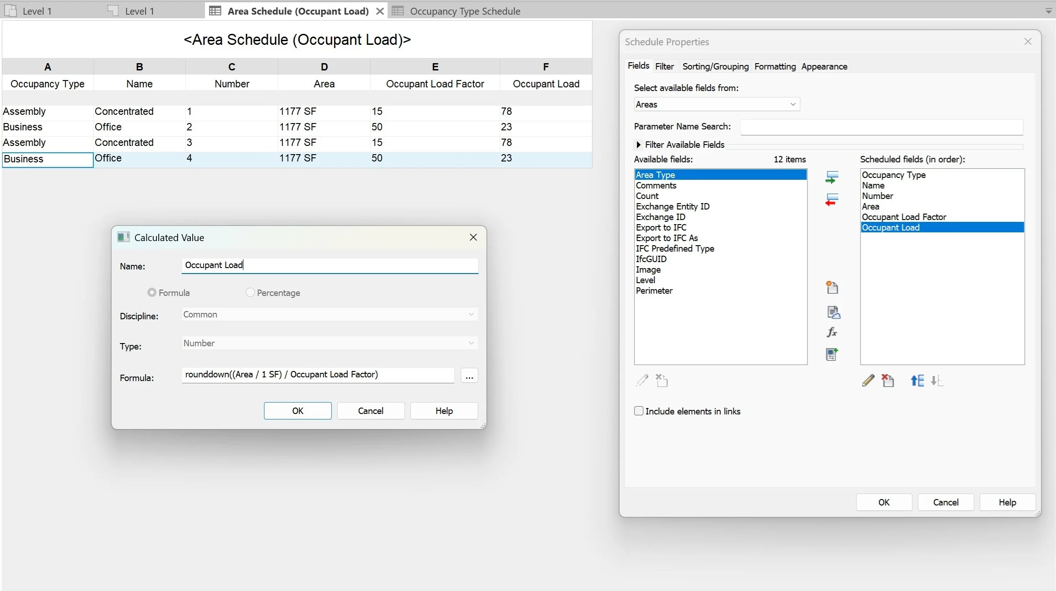Image resolution: width=1056 pixels, height=591 pixels.
Task: Close the Area Schedule (Occupant Load) tab
Action: click(380, 11)
